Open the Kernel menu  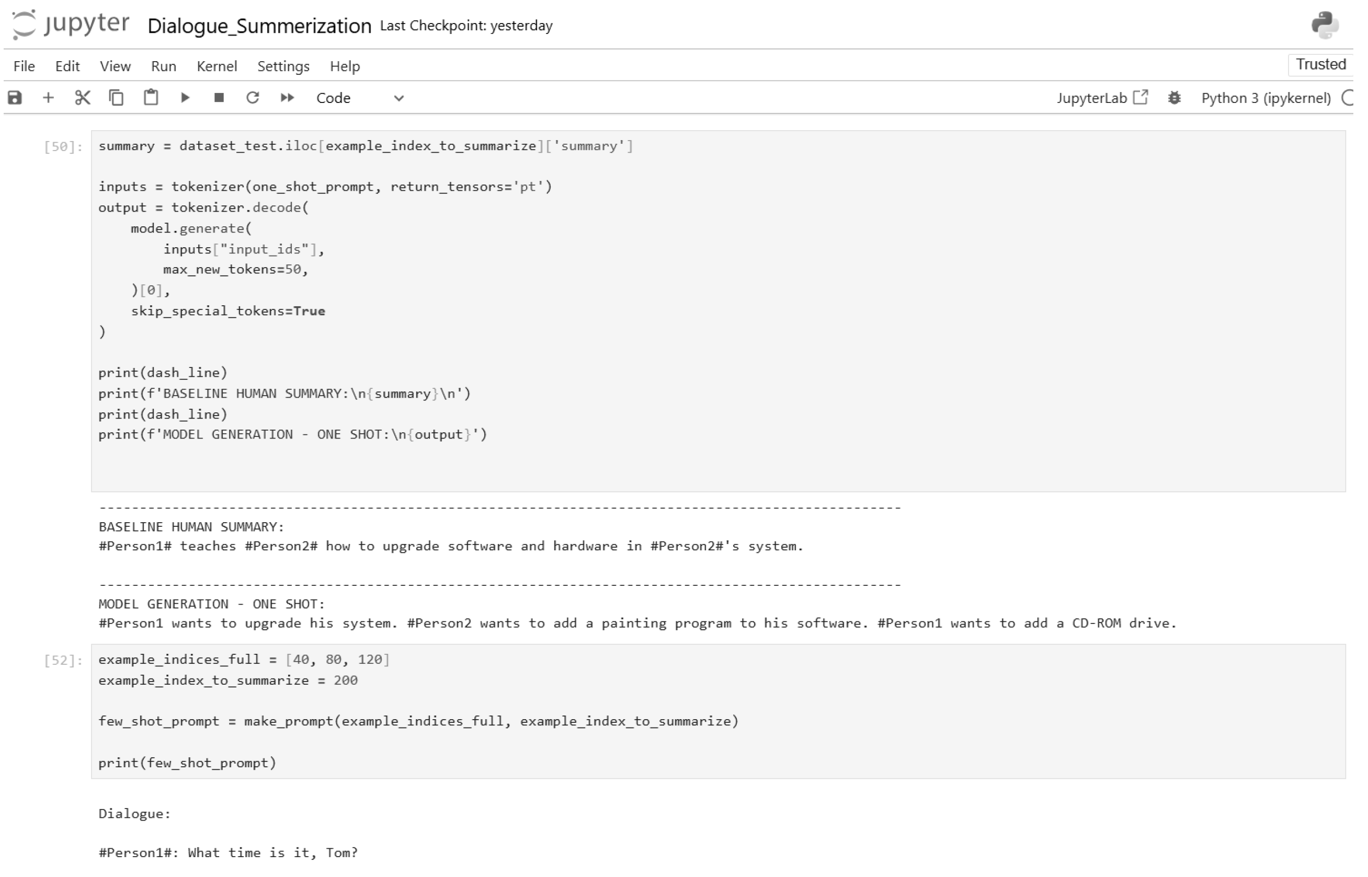click(x=217, y=66)
